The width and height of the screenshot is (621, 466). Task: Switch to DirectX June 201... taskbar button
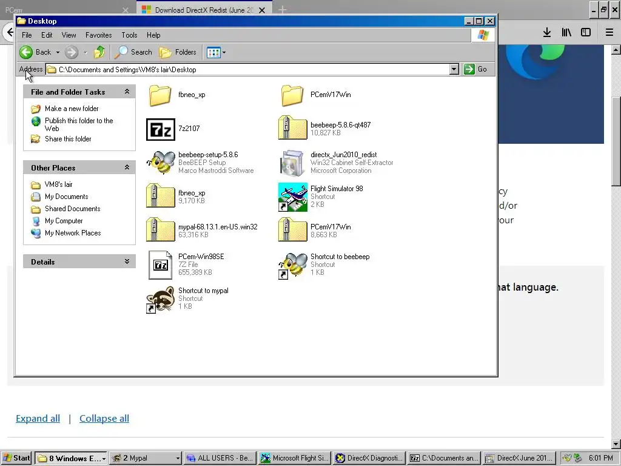(x=519, y=458)
